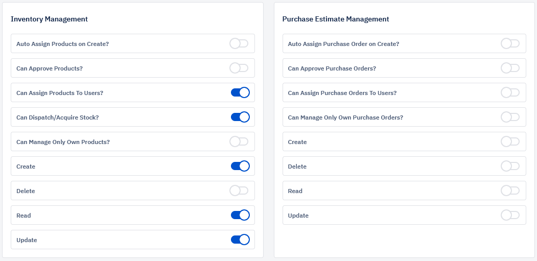Click the Purchase Estimate Management heading
Screen dimensions: 537x261
click(336, 19)
